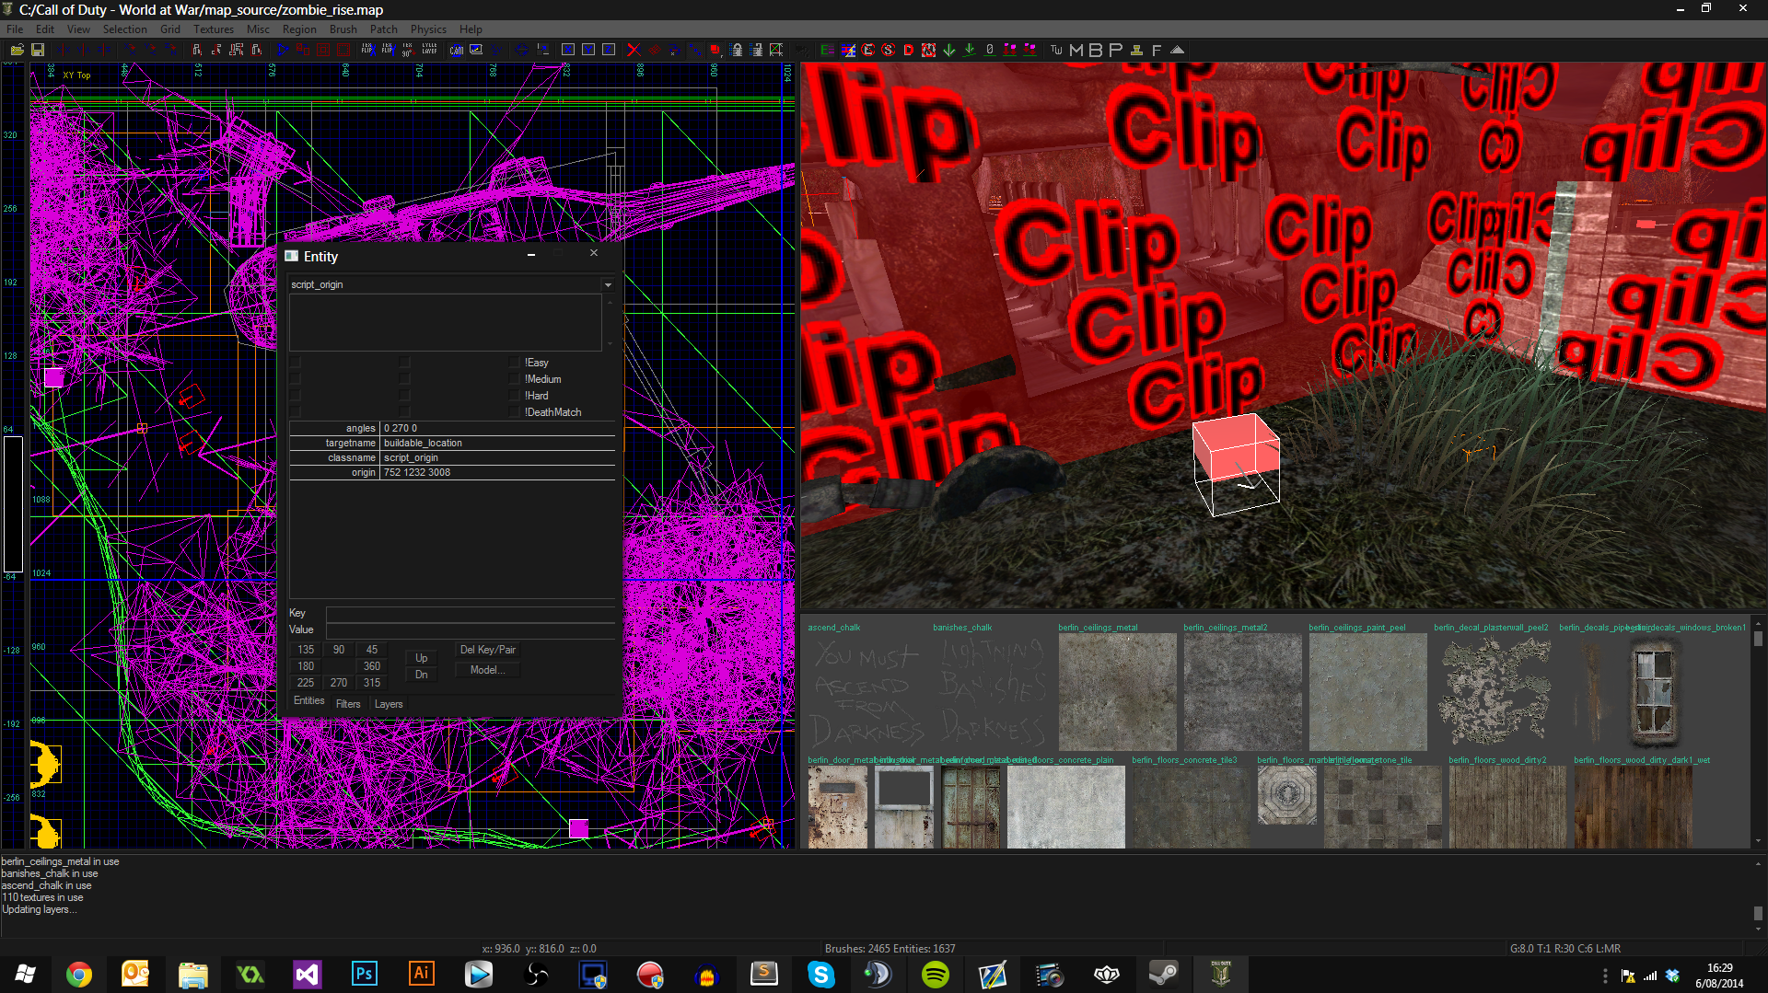Open the File menu
Image resolution: width=1768 pixels, height=993 pixels.
(x=15, y=29)
